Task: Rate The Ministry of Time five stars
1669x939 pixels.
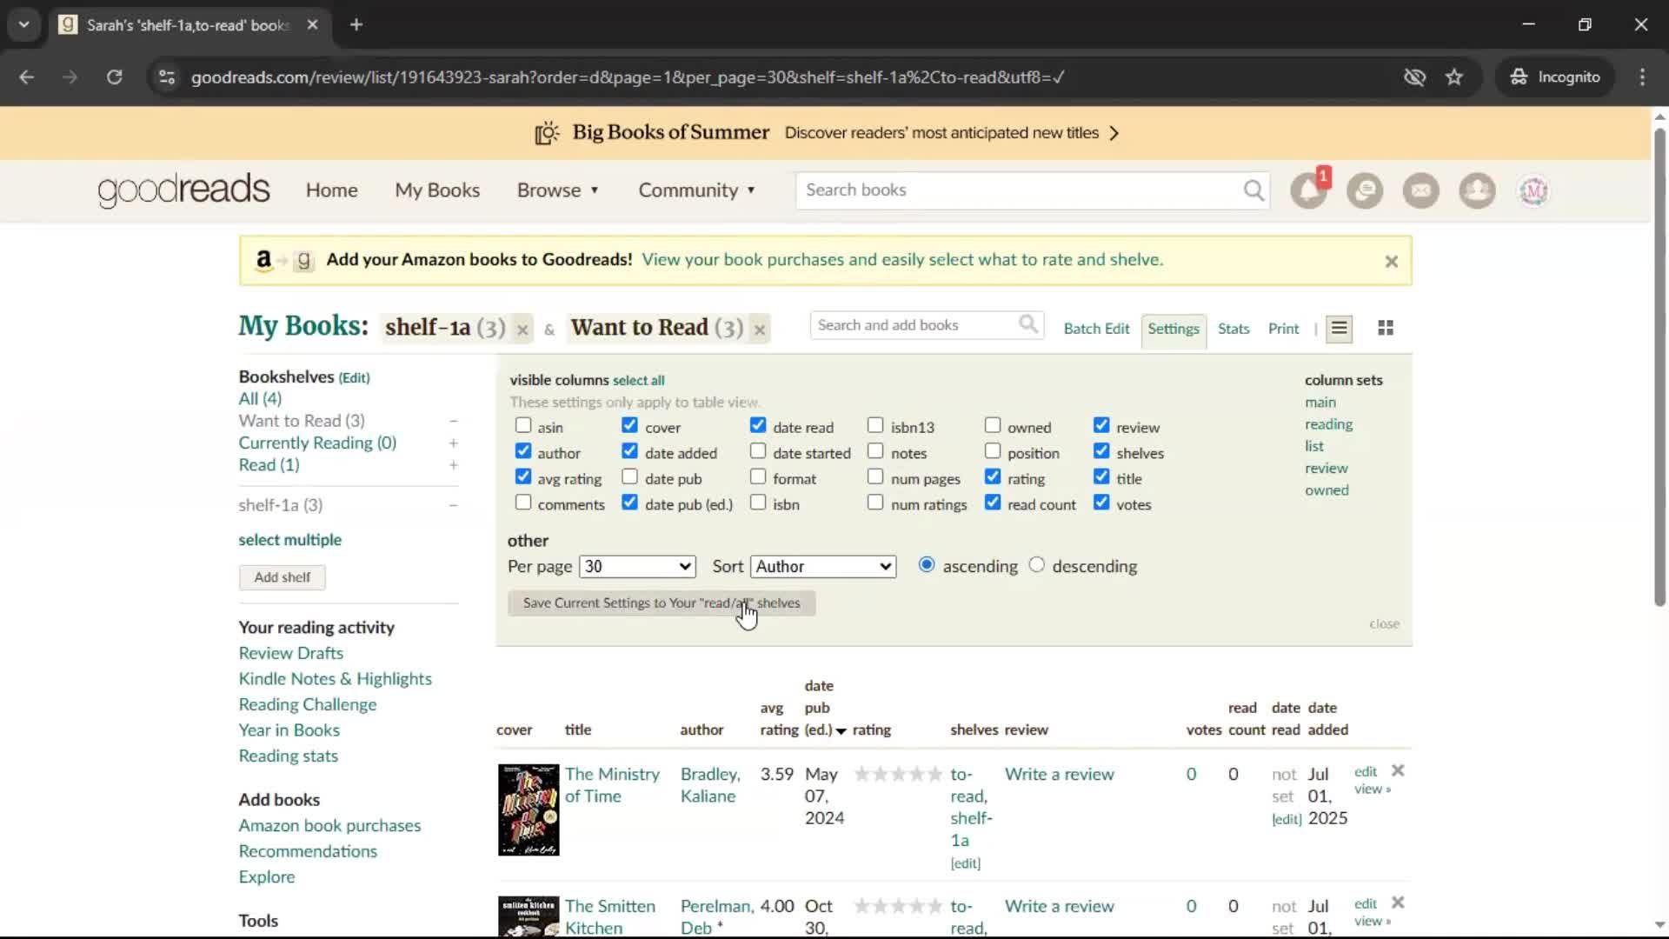Action: pos(934,774)
